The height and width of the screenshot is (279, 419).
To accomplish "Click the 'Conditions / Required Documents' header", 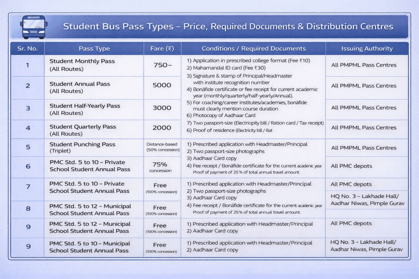I will point(252,48).
